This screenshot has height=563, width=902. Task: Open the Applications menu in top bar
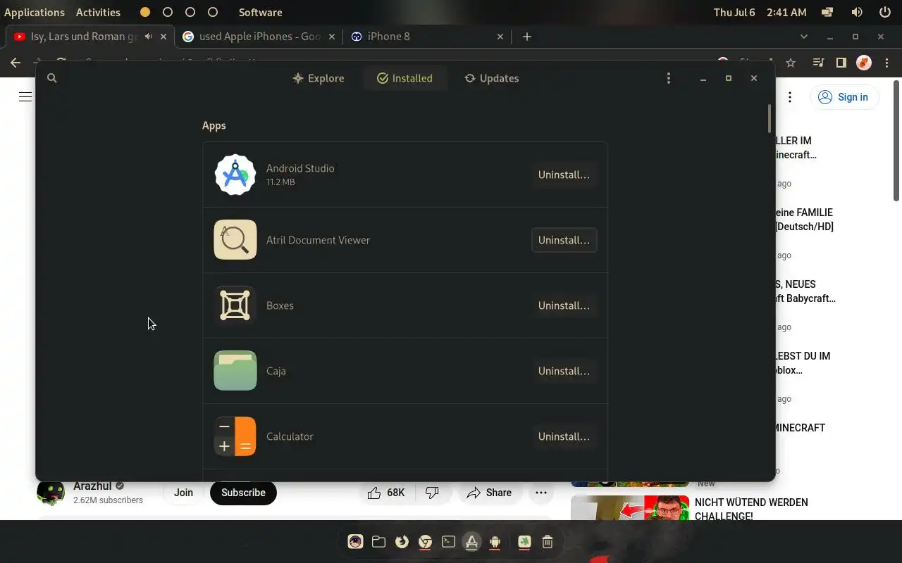35,13
